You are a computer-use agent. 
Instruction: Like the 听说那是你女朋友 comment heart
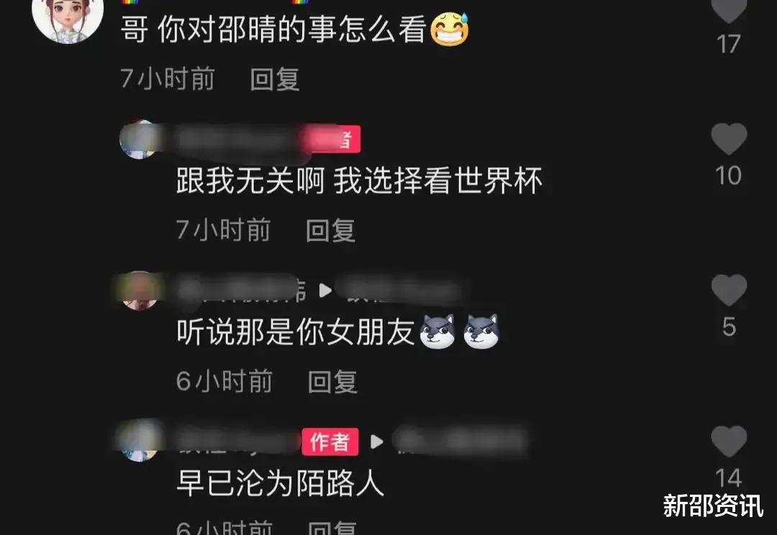click(x=729, y=291)
